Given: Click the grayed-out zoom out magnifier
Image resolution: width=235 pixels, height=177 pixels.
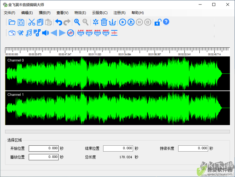Looking at the screenshot, I should 86,22.
